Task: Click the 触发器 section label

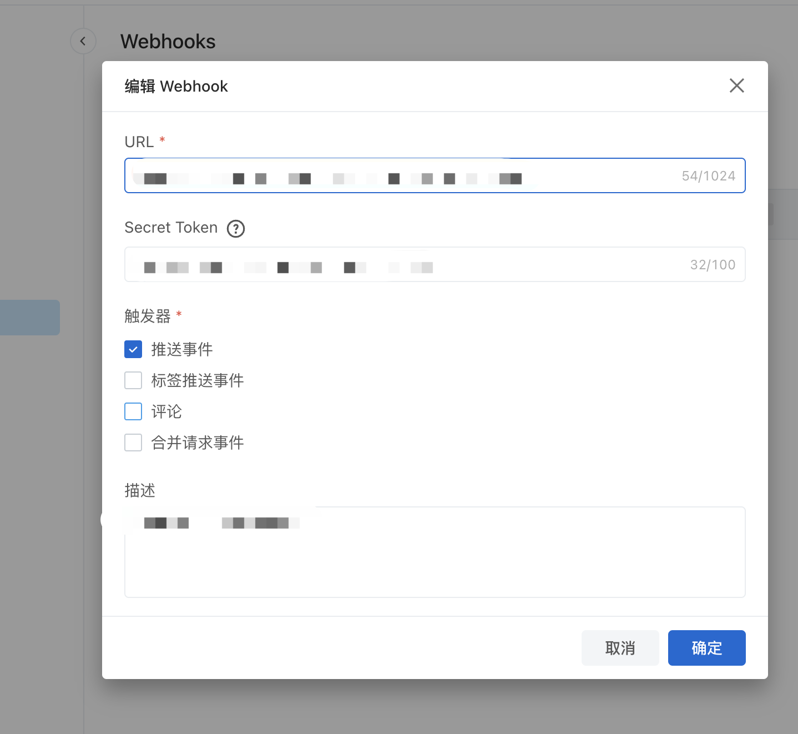Action: pyautogui.click(x=148, y=316)
